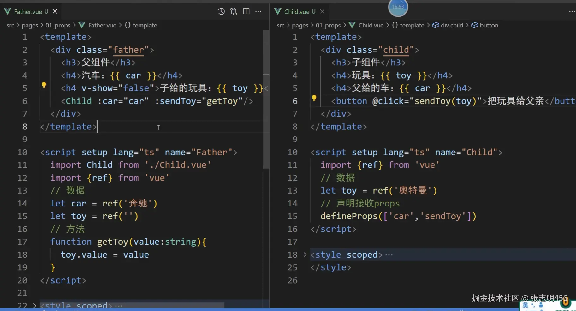576x311 pixels.
Task: Open the template breadcrumb in Child.vue editor
Action: 408,25
